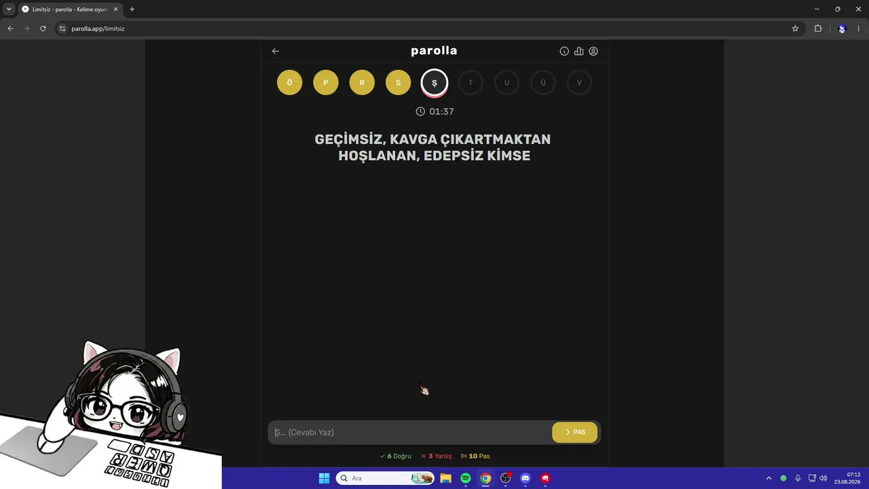Image resolution: width=869 pixels, height=489 pixels.
Task: Open the volume tray icon
Action: point(824,478)
